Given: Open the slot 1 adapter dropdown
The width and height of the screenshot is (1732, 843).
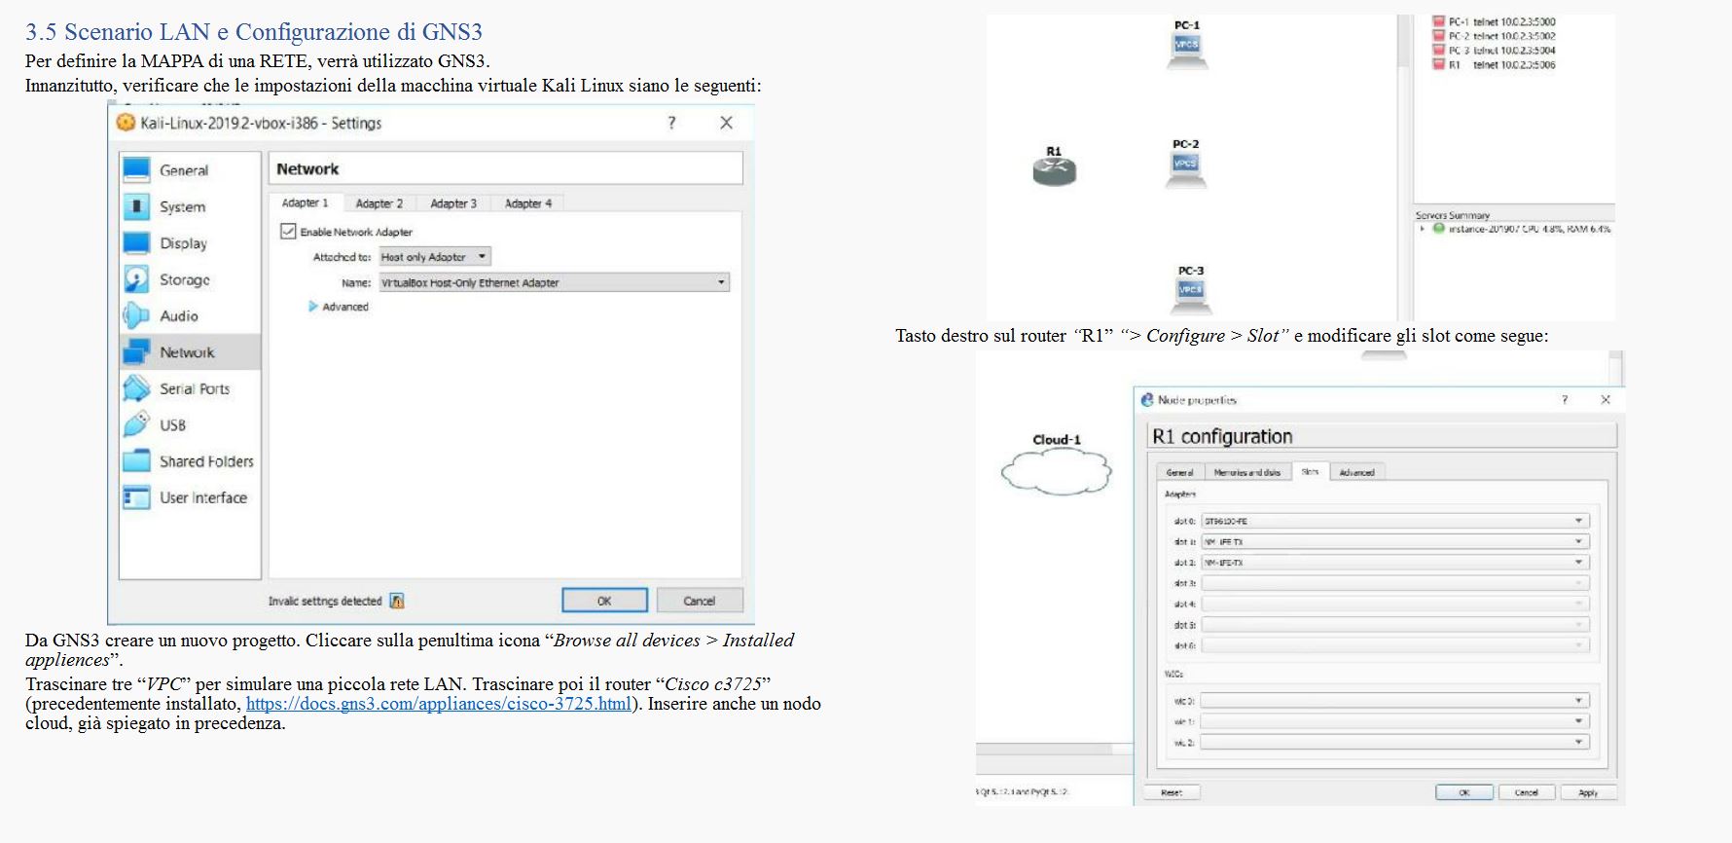Looking at the screenshot, I should (x=1395, y=541).
